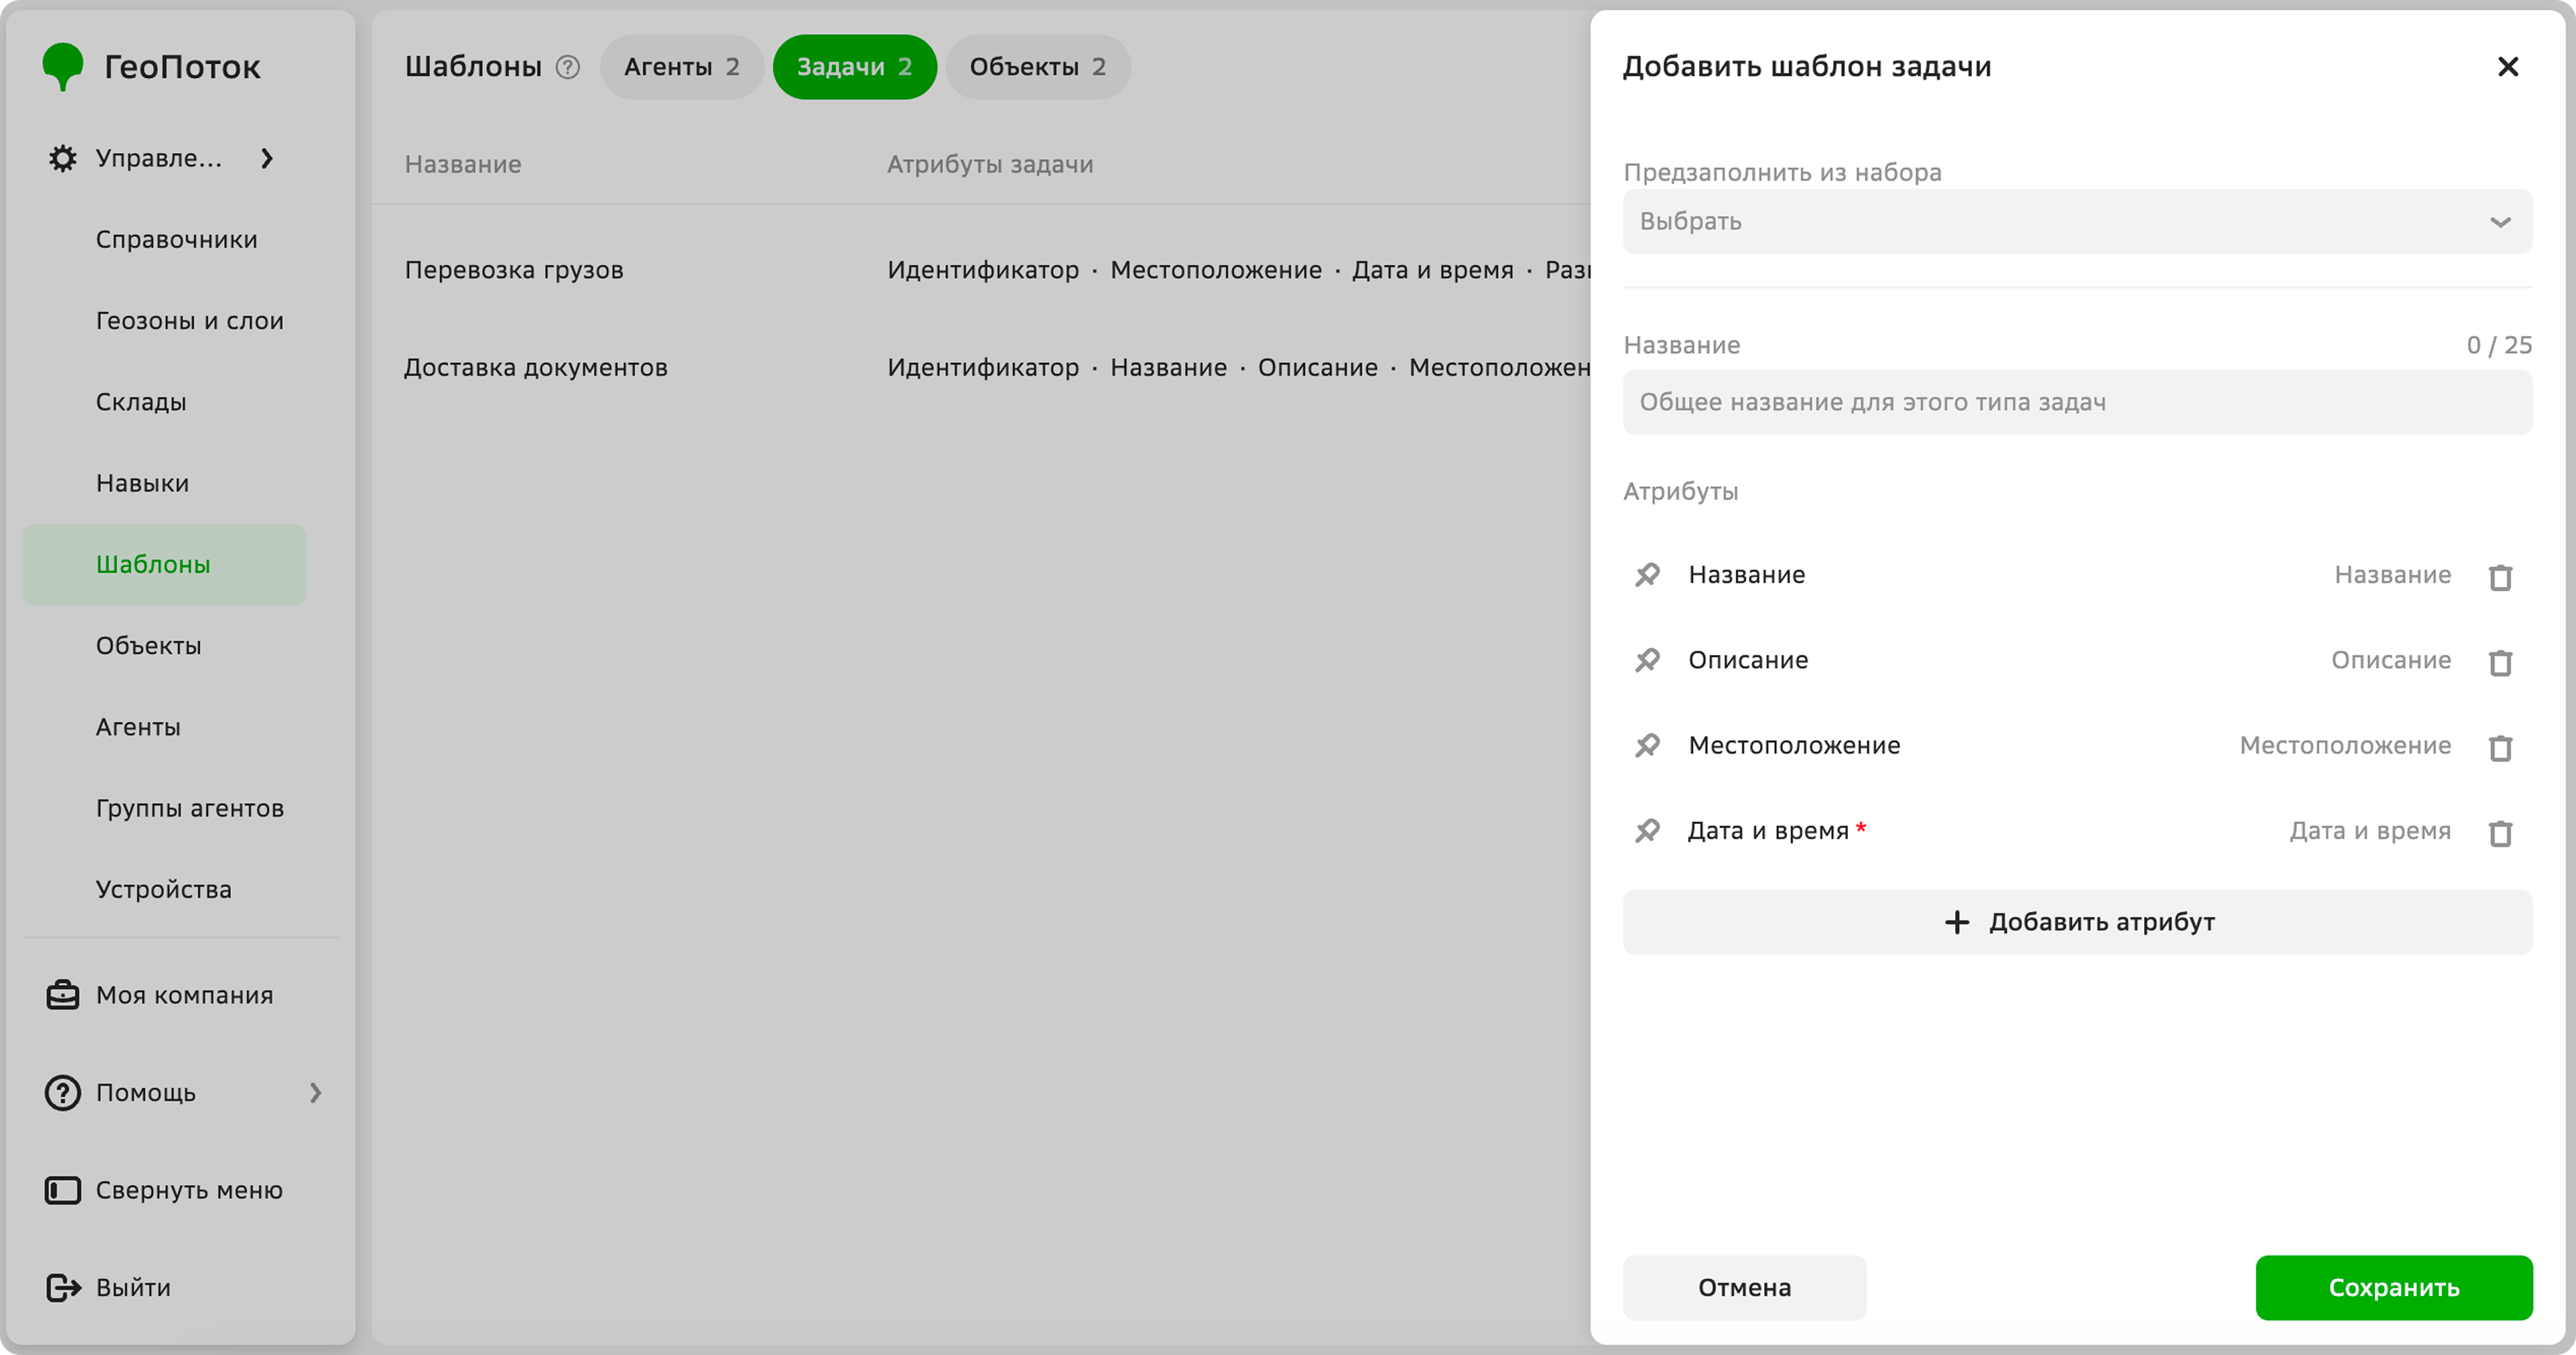Click the Название column header
The width and height of the screenshot is (2576, 1355).
(x=463, y=164)
